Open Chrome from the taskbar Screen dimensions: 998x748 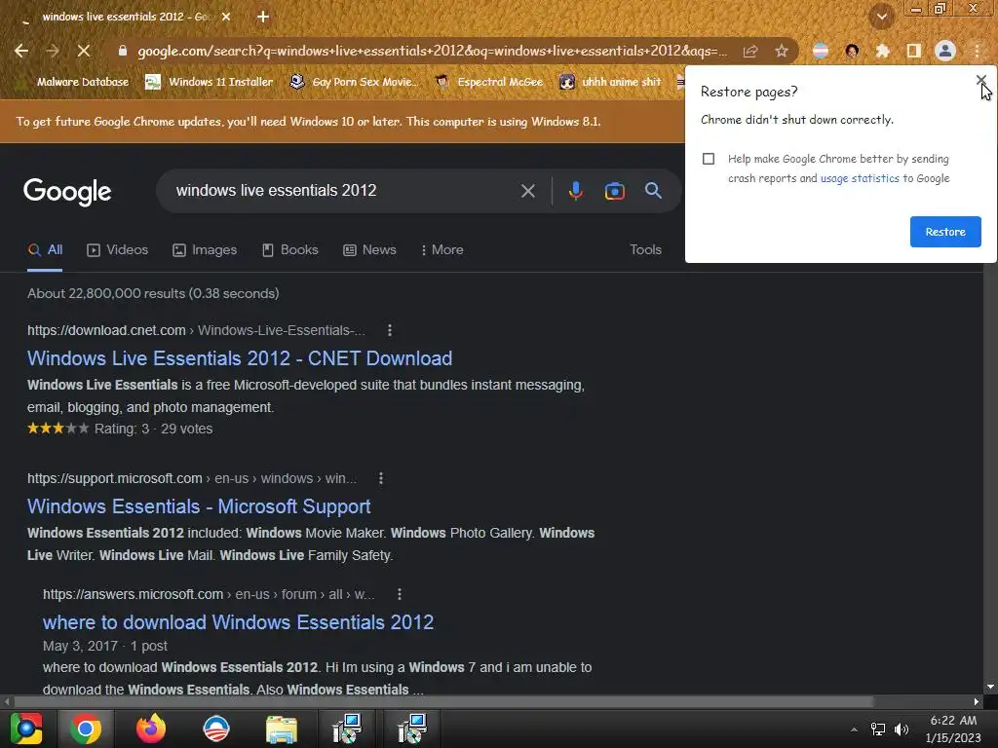[x=86, y=729]
